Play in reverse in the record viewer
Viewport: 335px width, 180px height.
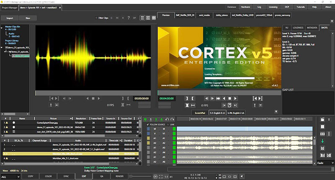[x=224, y=98]
